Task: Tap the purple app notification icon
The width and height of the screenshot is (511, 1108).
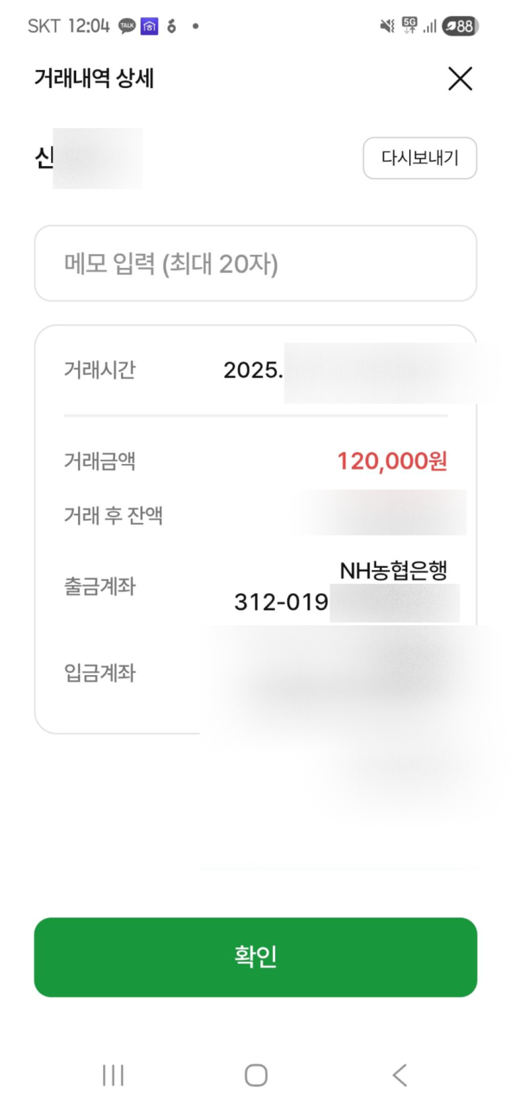Action: (149, 26)
